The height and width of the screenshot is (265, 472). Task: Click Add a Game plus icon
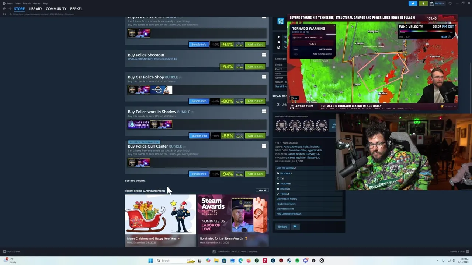(x=4, y=252)
